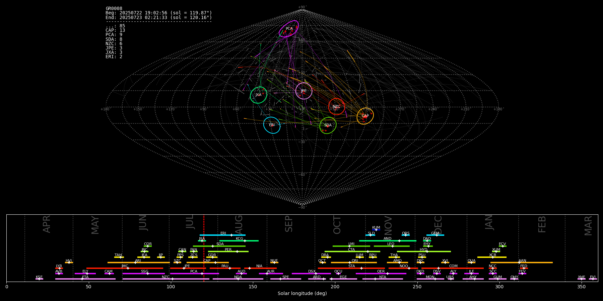Image resolution: width=603 pixels, height=301 pixels.
Task: Click the '+90' label at map top
Action: 302,7
